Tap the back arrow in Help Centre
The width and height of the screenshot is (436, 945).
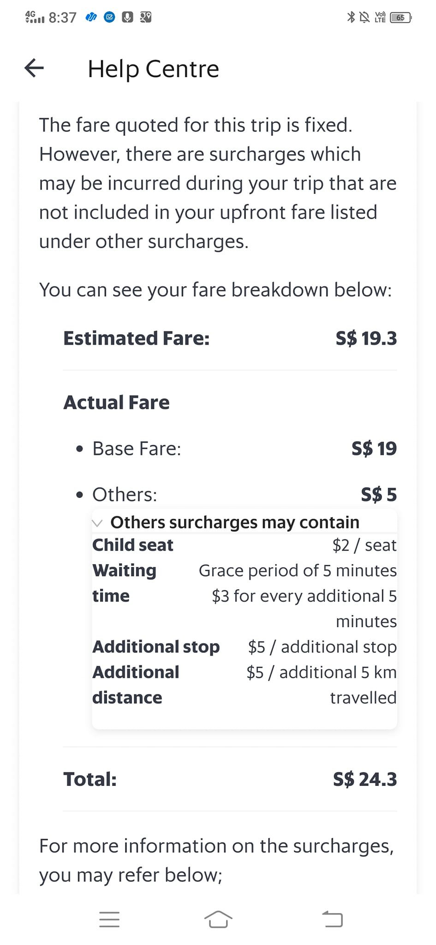pyautogui.click(x=34, y=68)
